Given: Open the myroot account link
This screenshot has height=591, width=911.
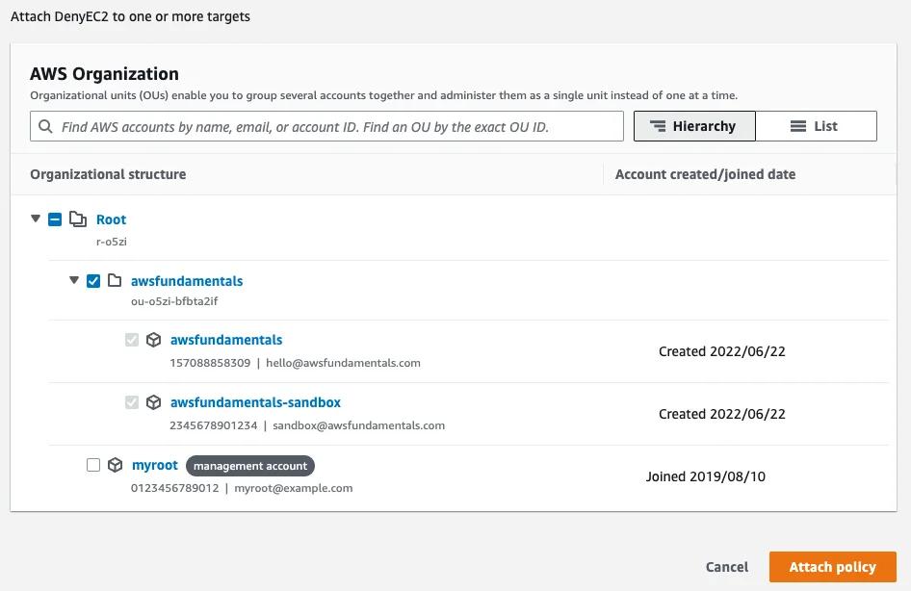Looking at the screenshot, I should (155, 465).
